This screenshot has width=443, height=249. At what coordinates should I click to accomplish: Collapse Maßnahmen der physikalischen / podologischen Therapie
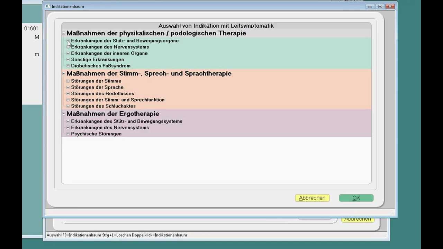(64, 33)
